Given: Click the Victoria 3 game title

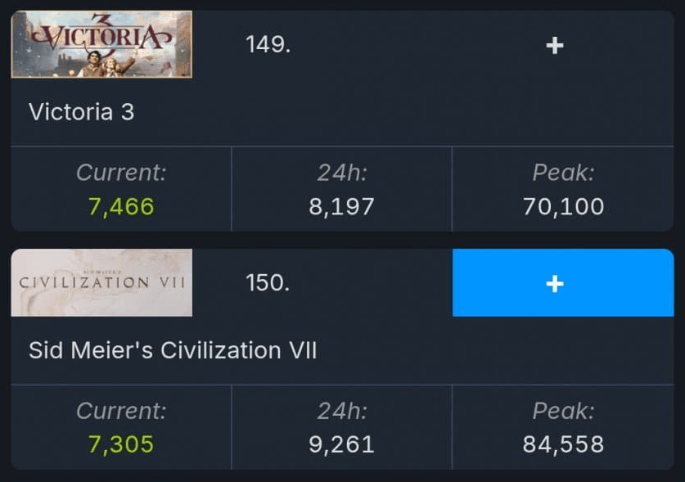Looking at the screenshot, I should tap(82, 112).
